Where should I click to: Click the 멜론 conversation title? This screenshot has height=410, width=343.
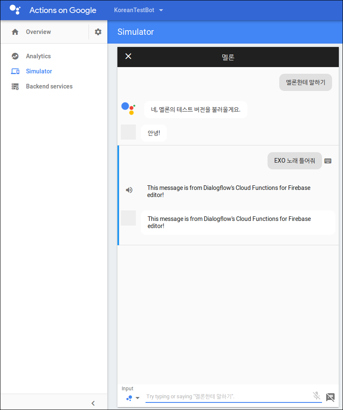(x=228, y=57)
